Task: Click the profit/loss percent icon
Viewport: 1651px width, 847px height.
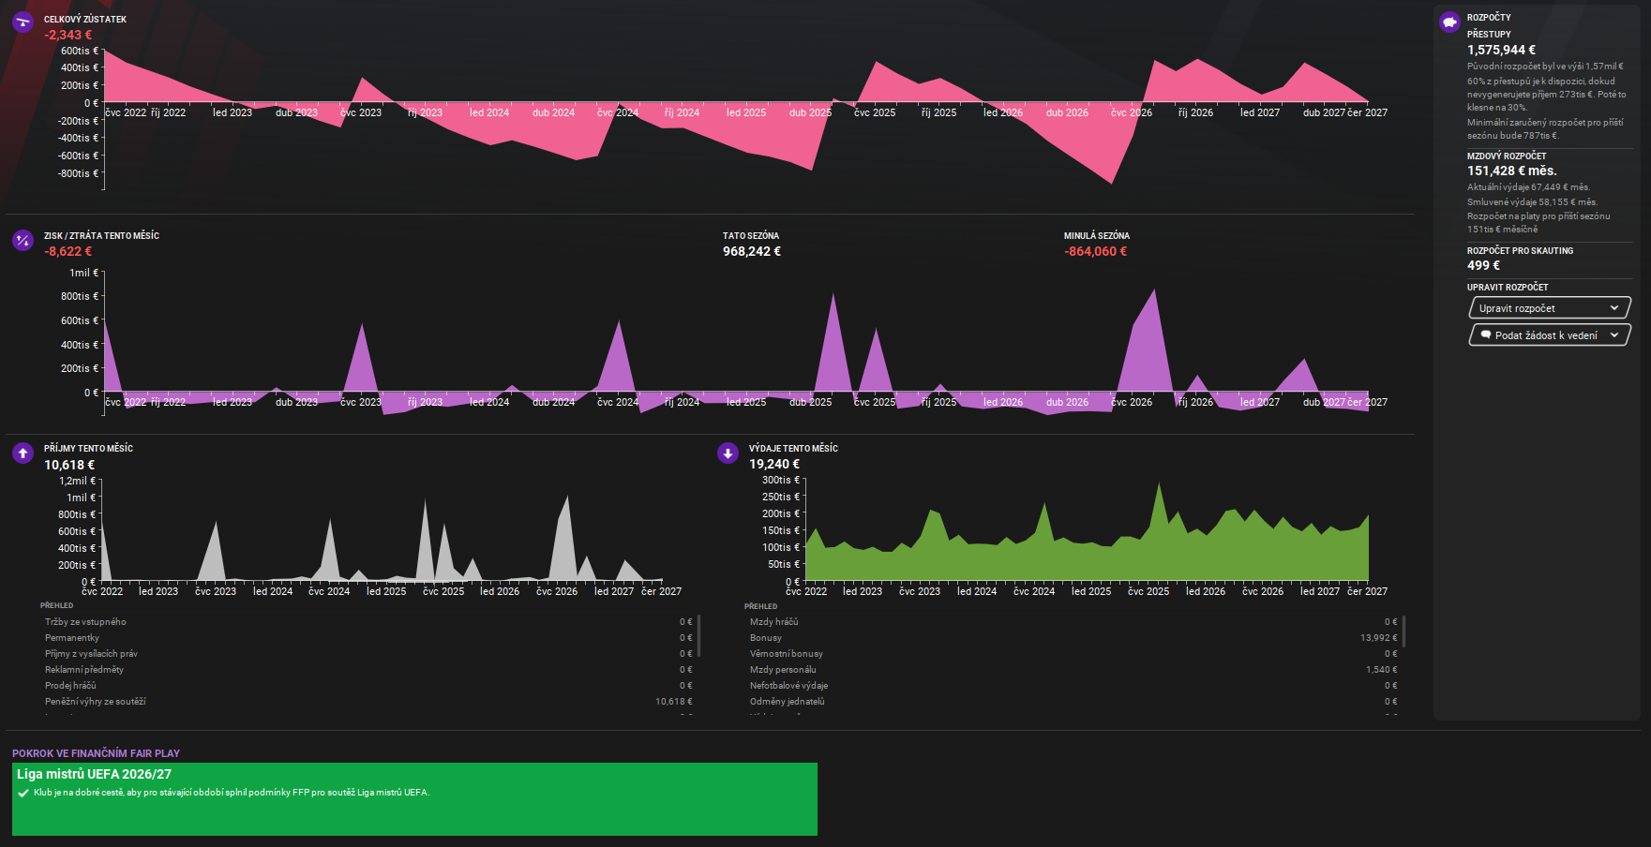Action: pos(23,241)
